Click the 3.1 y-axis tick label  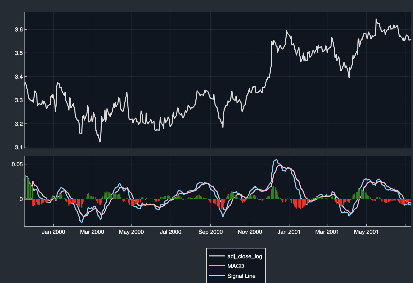coord(19,147)
